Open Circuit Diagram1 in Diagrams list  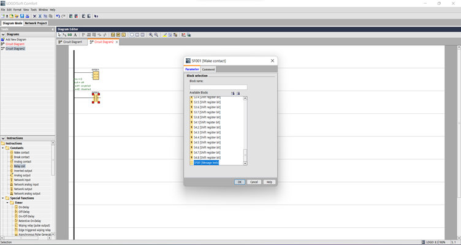[15, 44]
